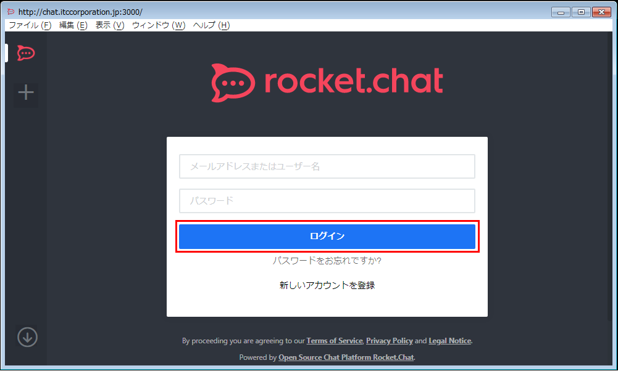618x371 pixels.
Task: Maximize the Rocket.Chat window
Action: [x=581, y=12]
